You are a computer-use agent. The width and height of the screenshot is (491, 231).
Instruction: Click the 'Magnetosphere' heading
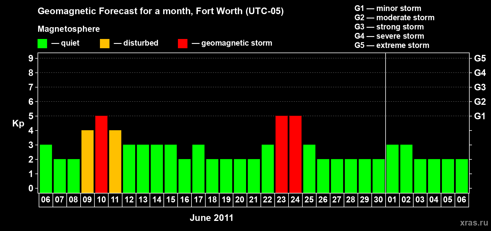pos(69,29)
